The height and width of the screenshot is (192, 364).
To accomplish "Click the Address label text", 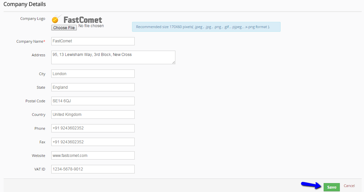I will click(38, 55).
